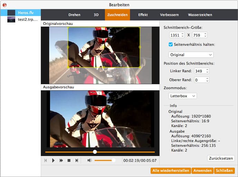Expand the Letterbox Zoommodus dropdown
Viewport: 238px width, 177px height.
182,96
